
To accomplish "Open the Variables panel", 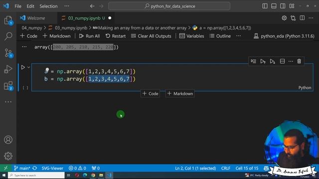I will click(x=191, y=36).
